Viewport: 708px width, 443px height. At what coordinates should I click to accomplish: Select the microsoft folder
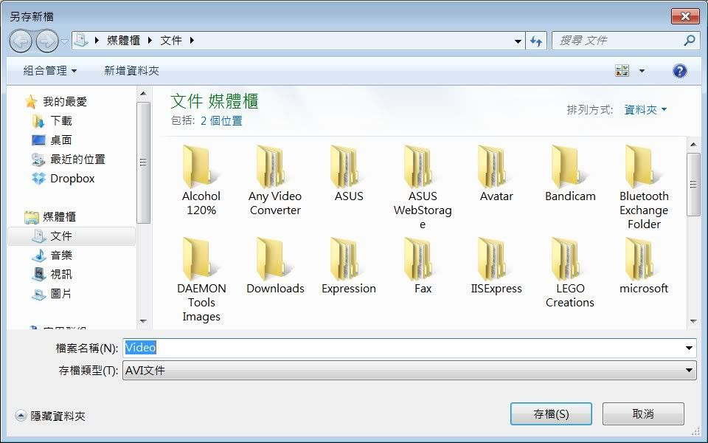[643, 267]
